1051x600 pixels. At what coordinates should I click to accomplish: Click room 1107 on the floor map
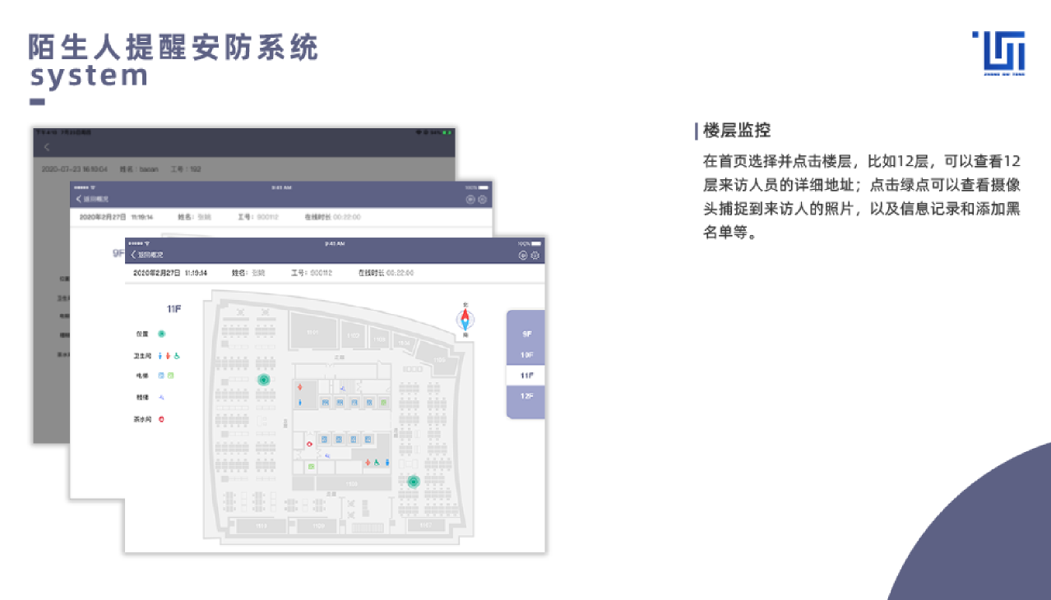(x=425, y=524)
